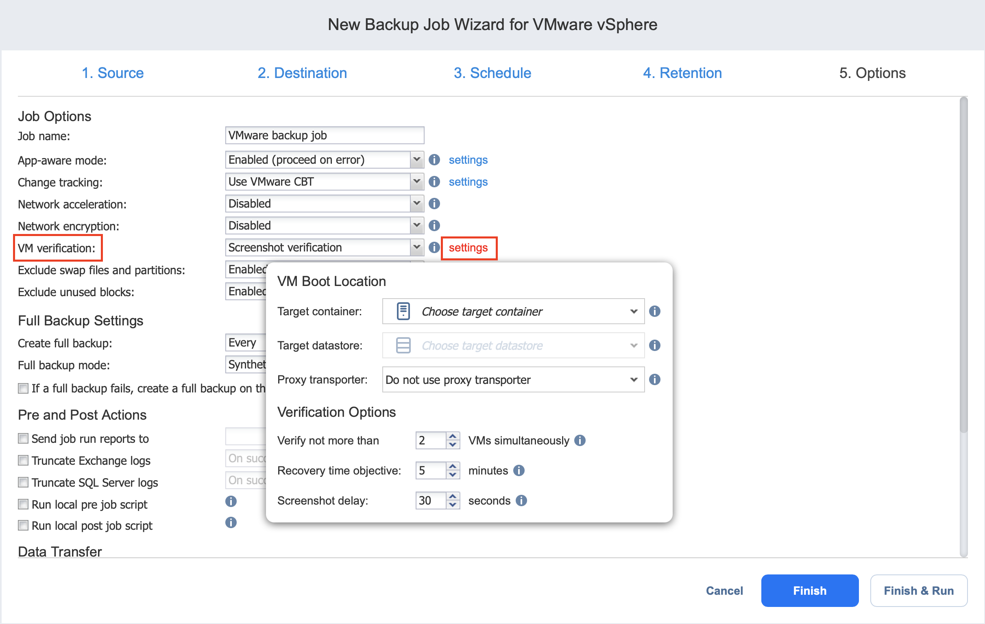This screenshot has width=985, height=624.
Task: Open Full backup mode dropdown
Action: 245,364
